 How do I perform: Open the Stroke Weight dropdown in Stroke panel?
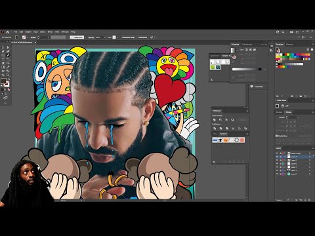pyautogui.click(x=298, y=117)
